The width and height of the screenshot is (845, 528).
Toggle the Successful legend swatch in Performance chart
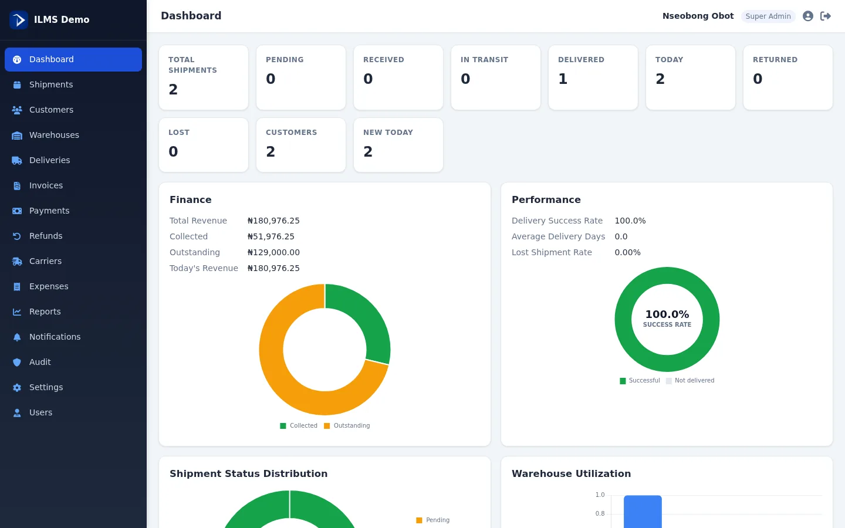click(623, 381)
